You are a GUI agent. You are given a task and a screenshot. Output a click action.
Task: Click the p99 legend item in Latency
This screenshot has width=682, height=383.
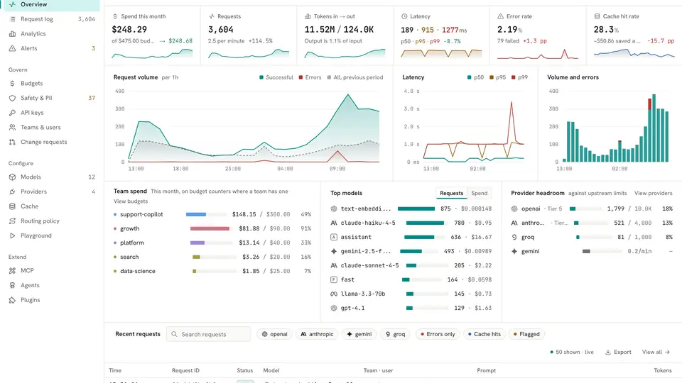(x=519, y=77)
